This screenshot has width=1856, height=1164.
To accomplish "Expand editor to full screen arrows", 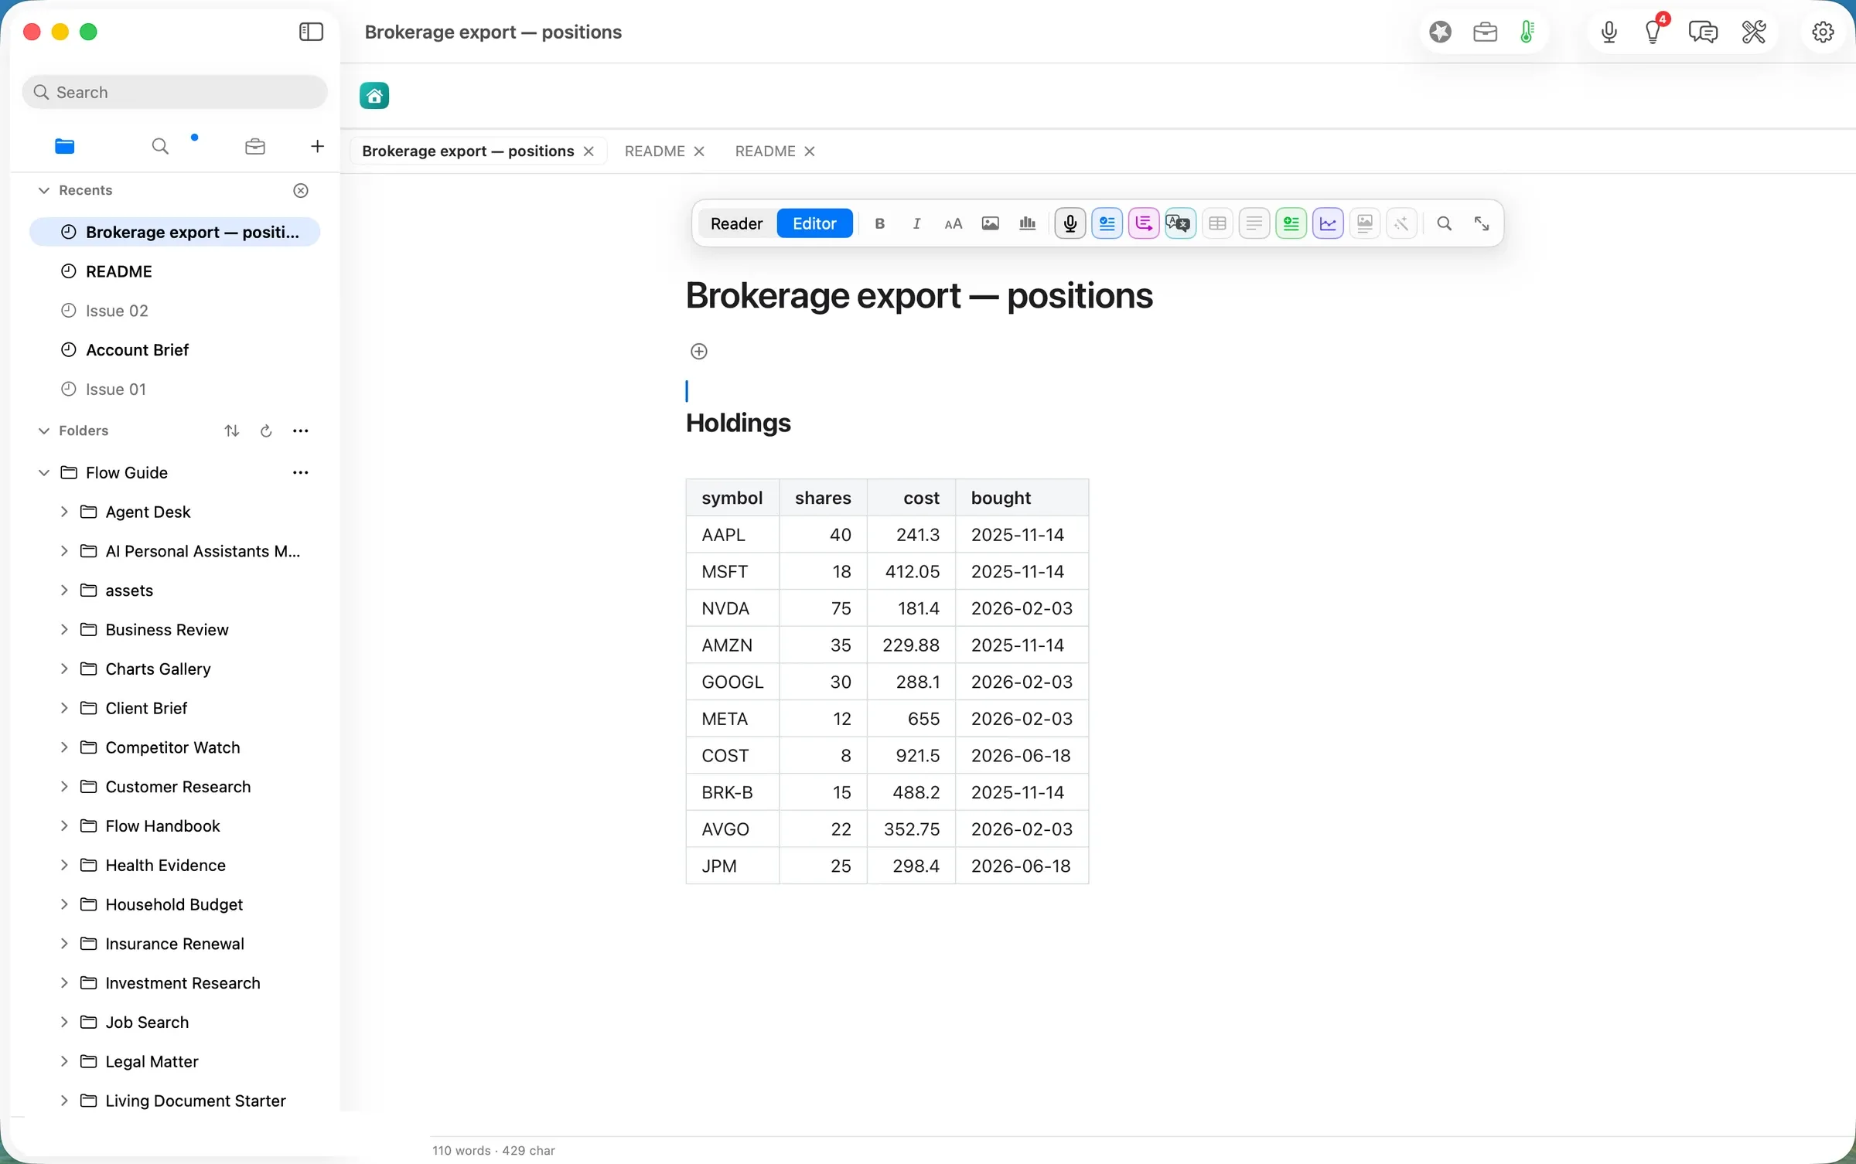I will [x=1481, y=223].
